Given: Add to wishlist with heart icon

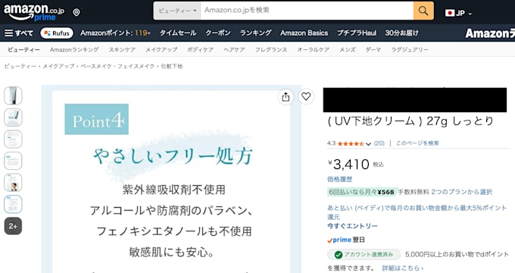Looking at the screenshot, I should [306, 97].
